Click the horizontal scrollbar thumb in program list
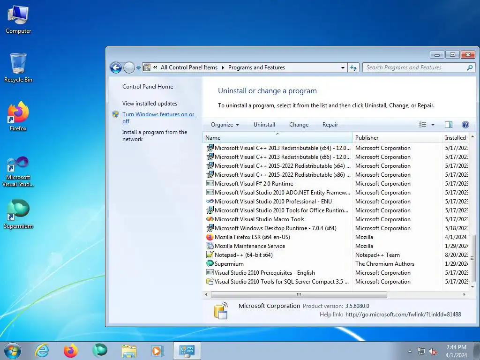Image resolution: width=480 pixels, height=360 pixels. [299, 294]
